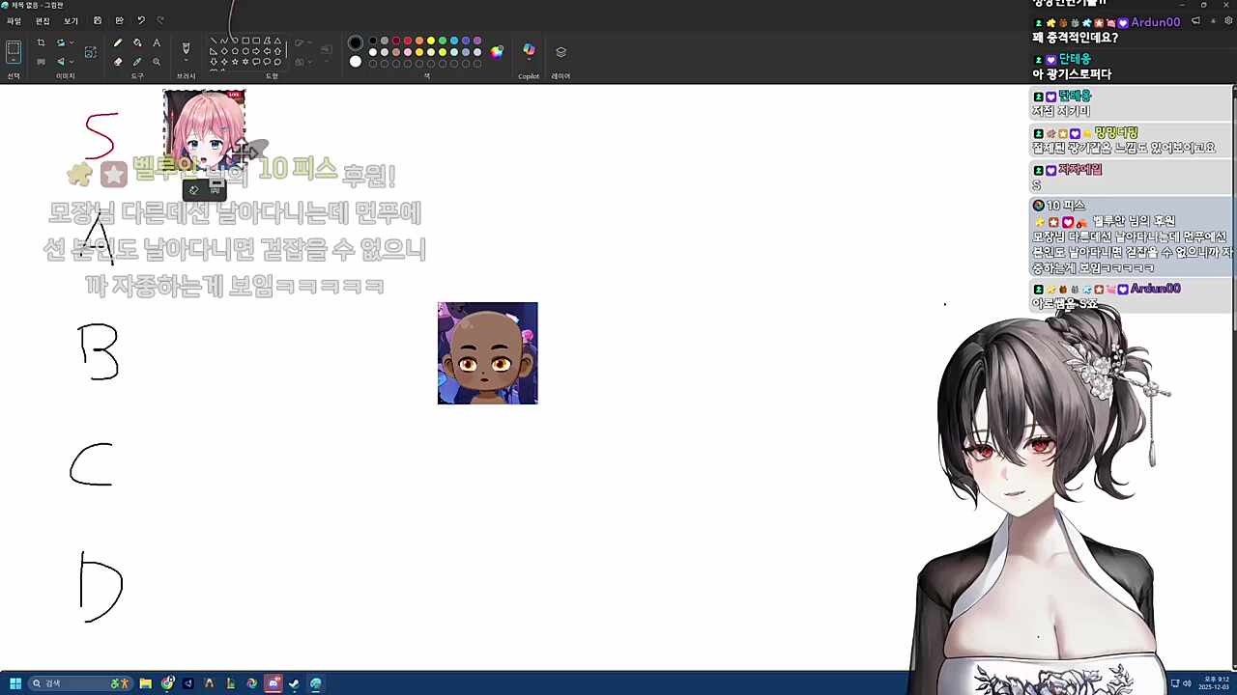Viewport: 1237px width, 695px height.
Task: Choose the Fill with color bucket tool
Action: pyautogui.click(x=136, y=42)
